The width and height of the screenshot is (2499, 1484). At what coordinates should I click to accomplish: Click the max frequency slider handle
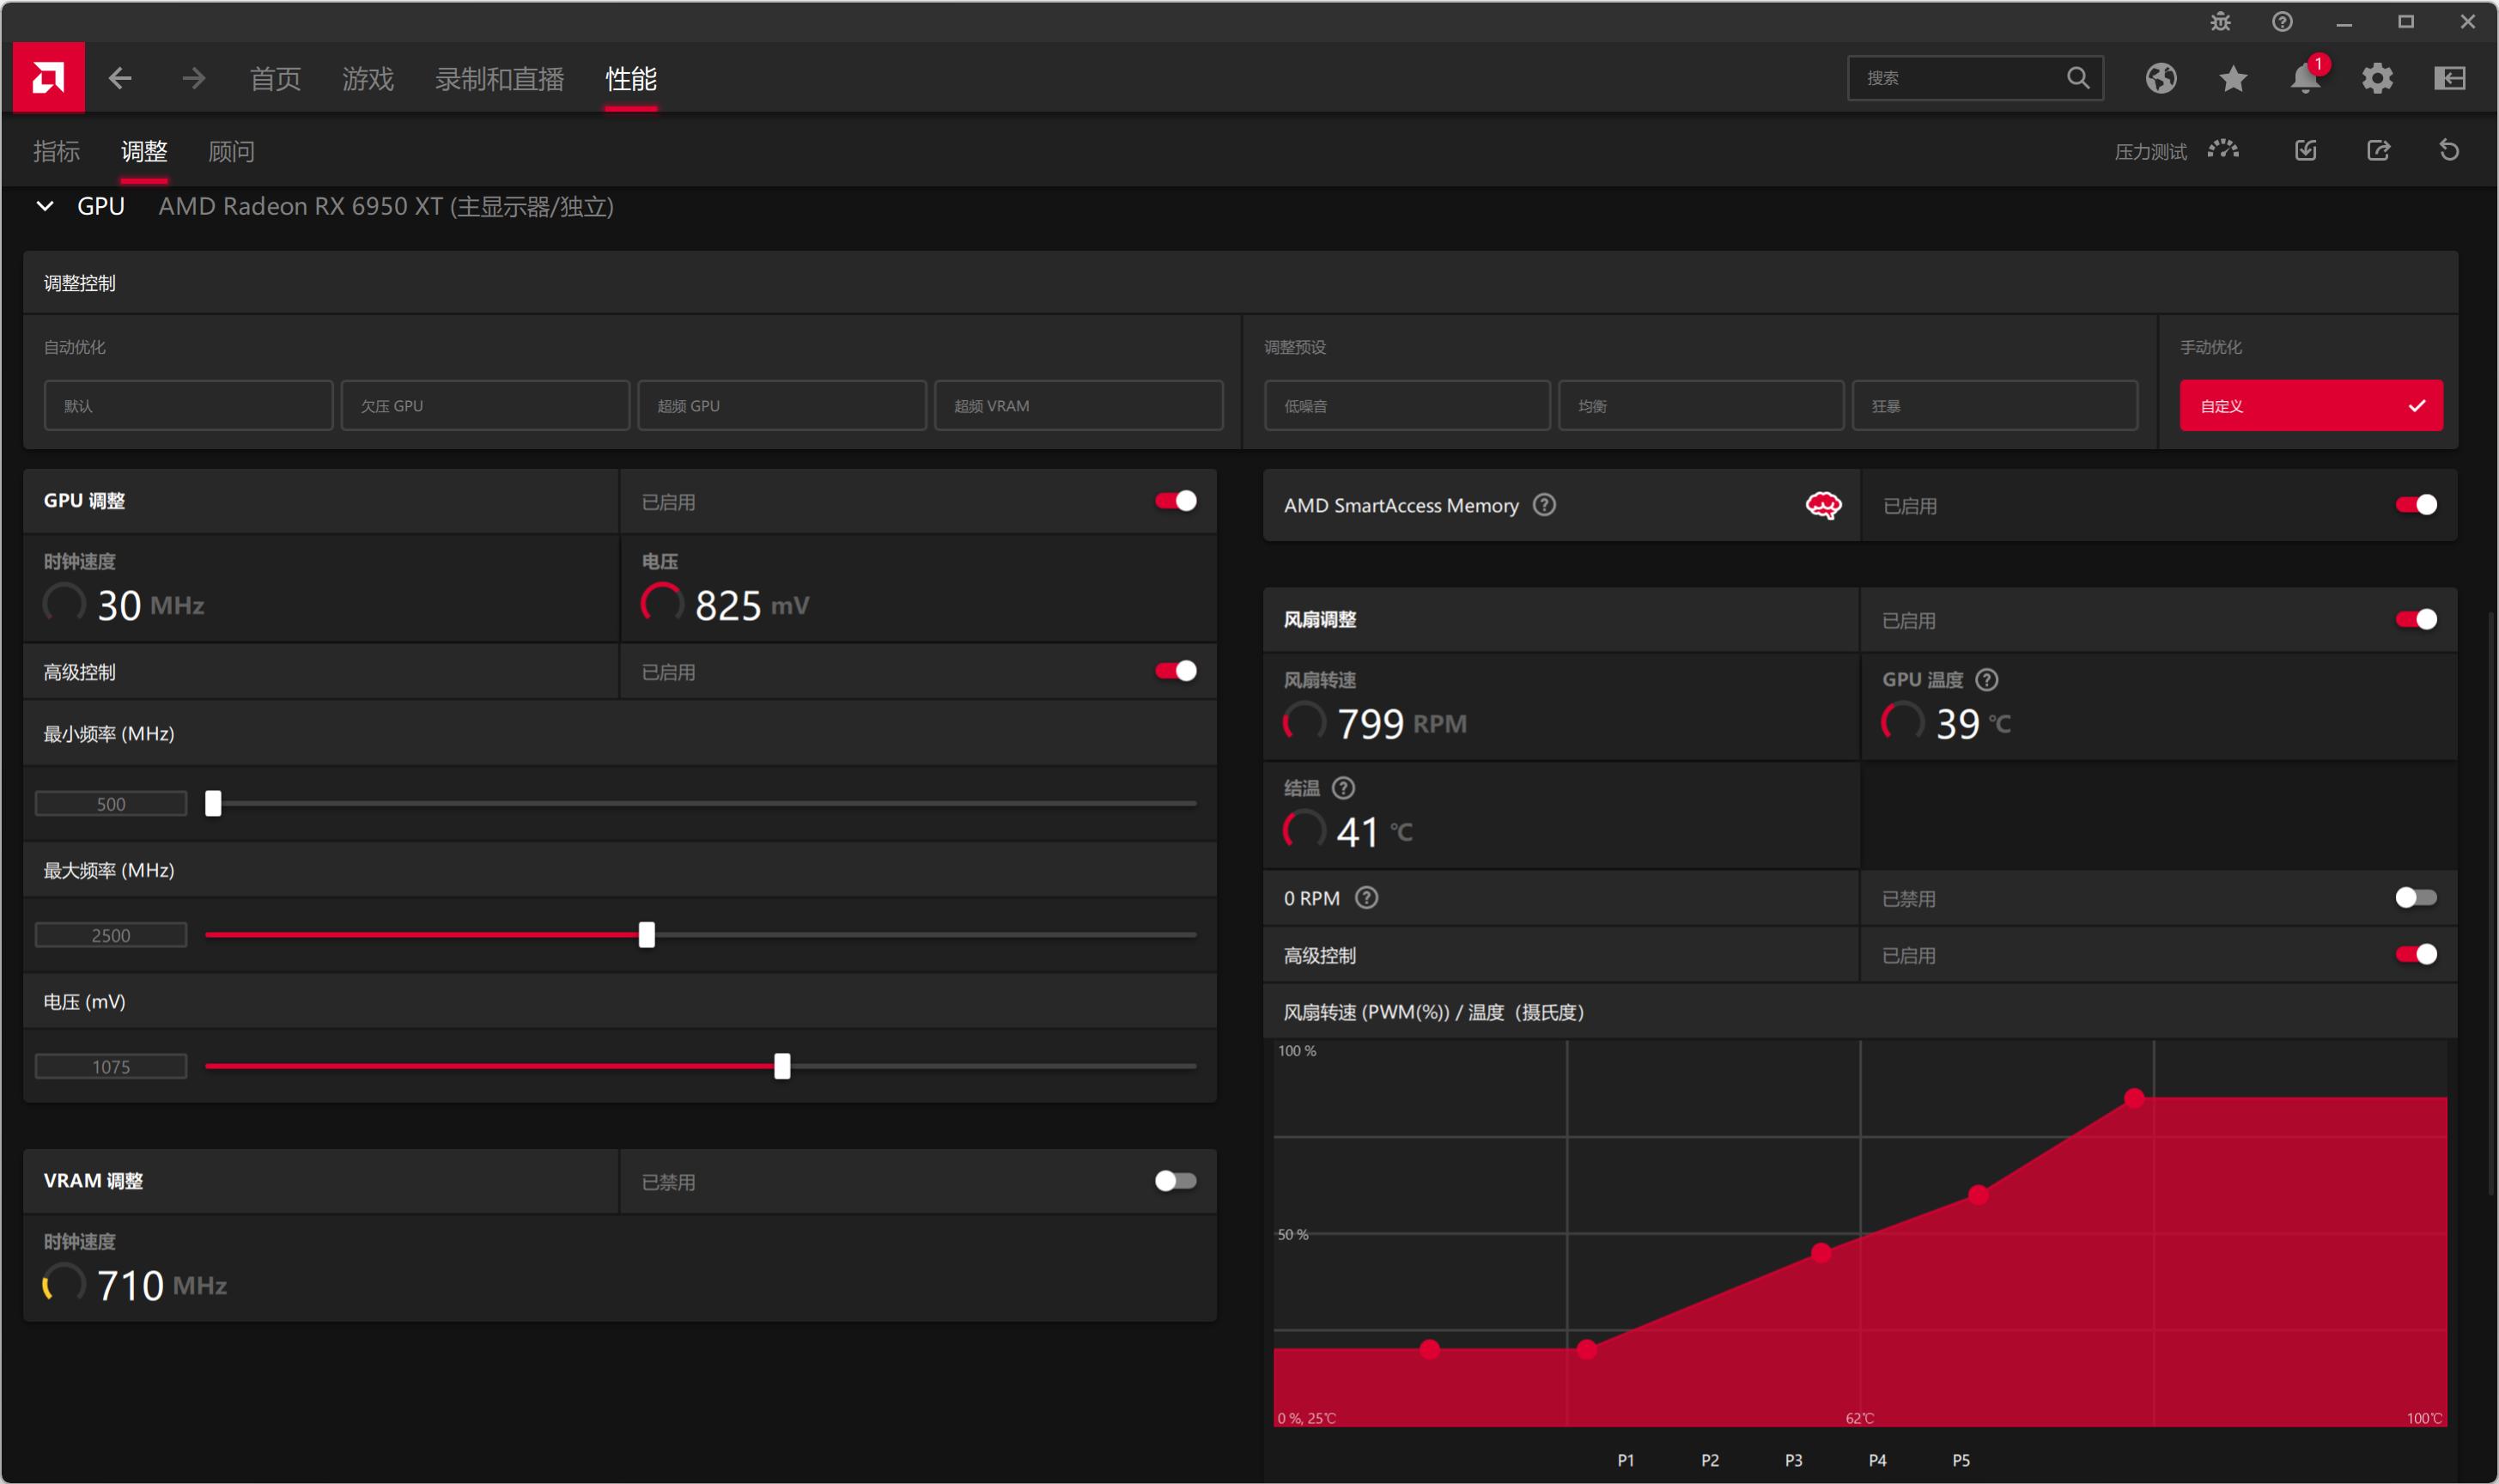pos(647,935)
